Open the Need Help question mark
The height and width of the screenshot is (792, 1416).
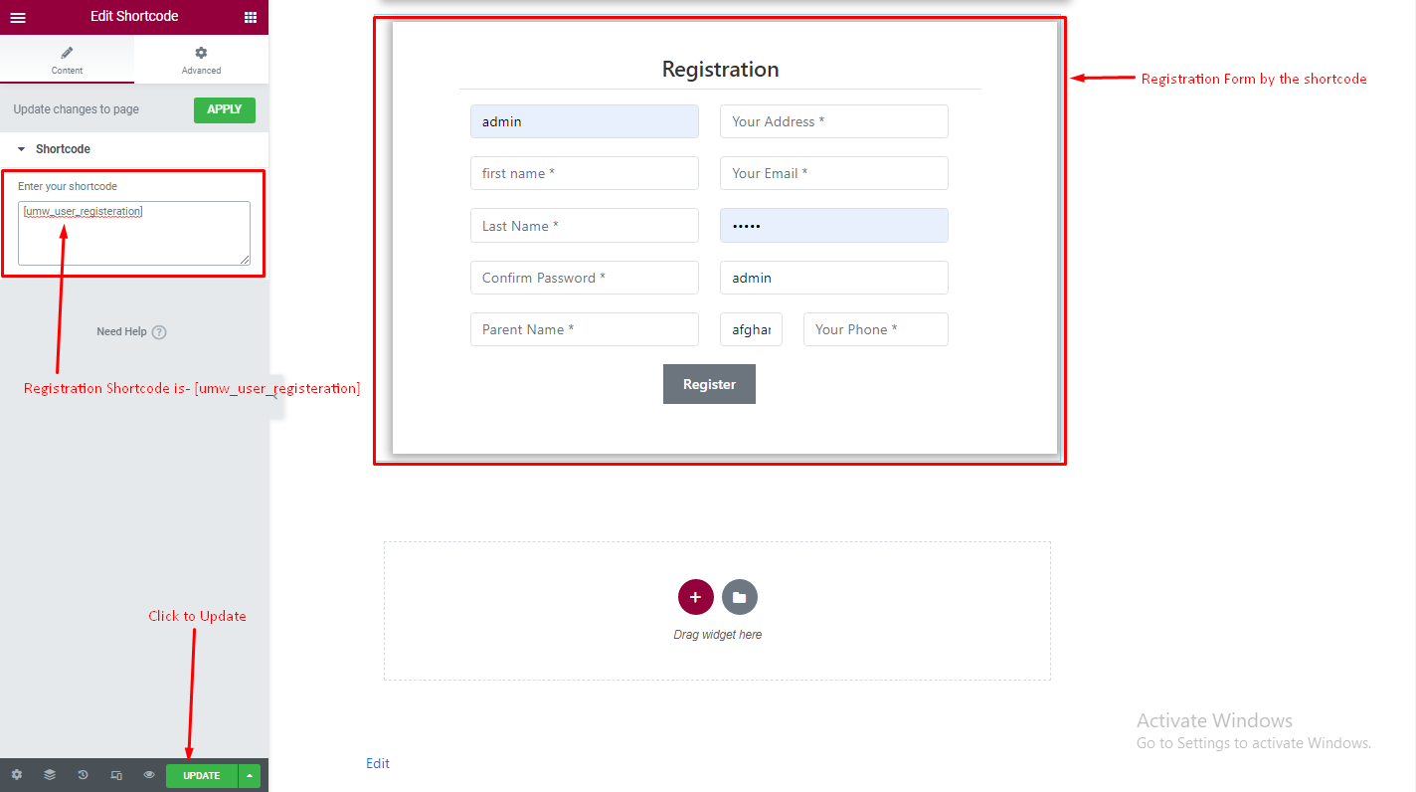(158, 331)
